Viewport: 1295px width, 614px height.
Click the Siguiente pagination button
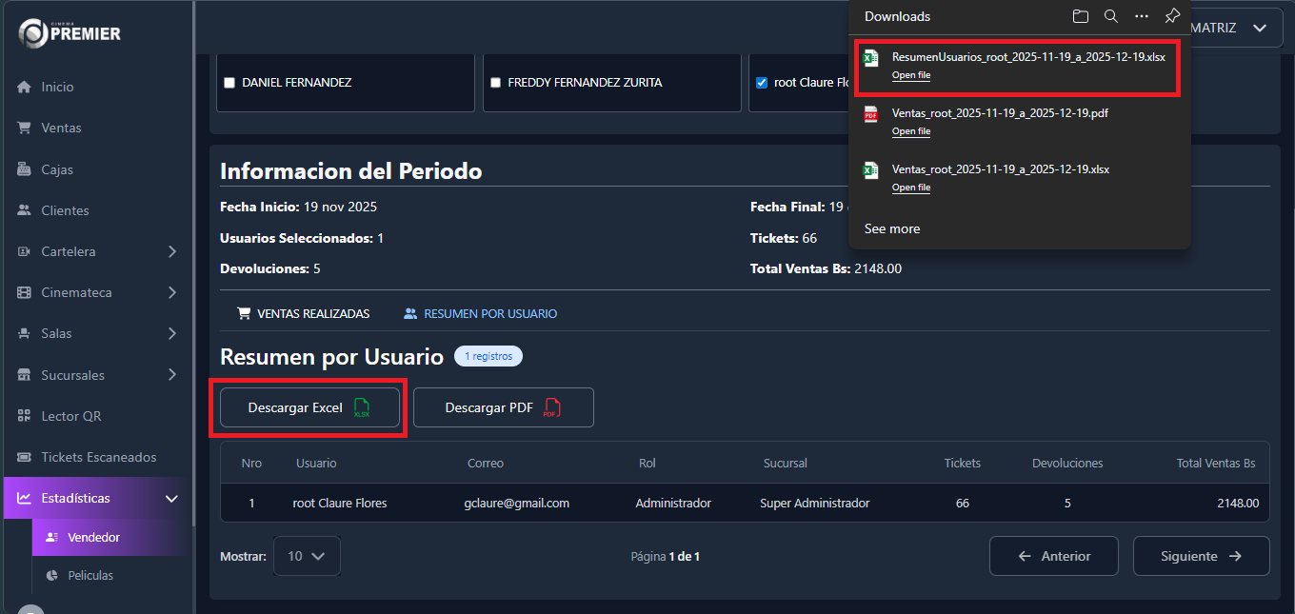(1200, 556)
